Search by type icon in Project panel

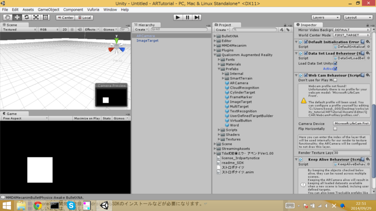click(282, 30)
